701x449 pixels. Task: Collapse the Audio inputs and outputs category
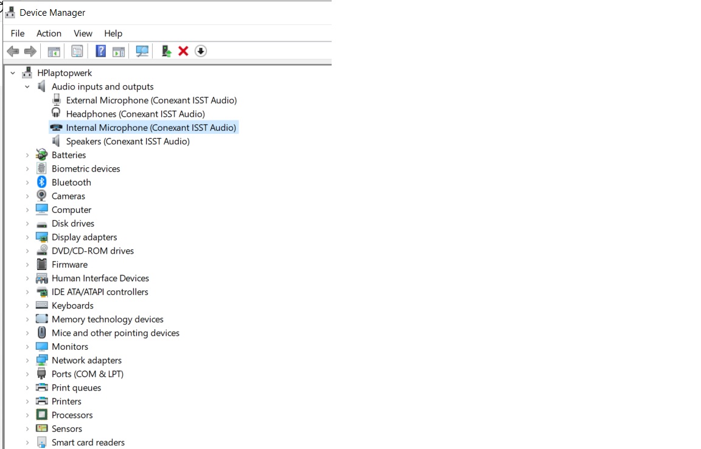(27, 86)
